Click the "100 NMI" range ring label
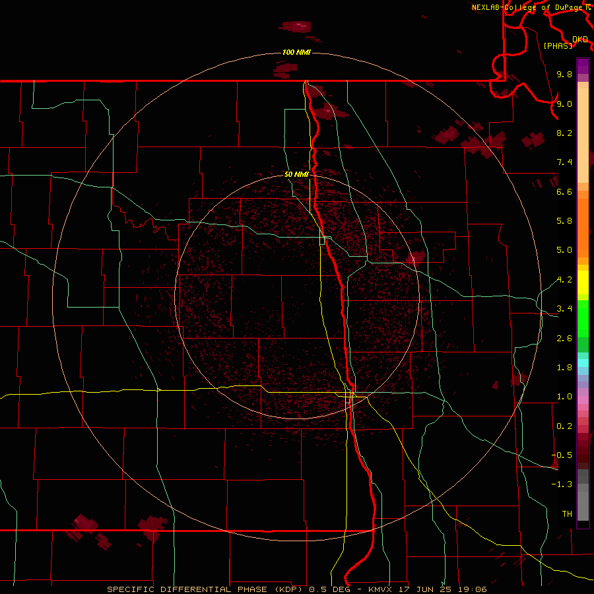Image resolution: width=594 pixels, height=594 pixels. (296, 52)
